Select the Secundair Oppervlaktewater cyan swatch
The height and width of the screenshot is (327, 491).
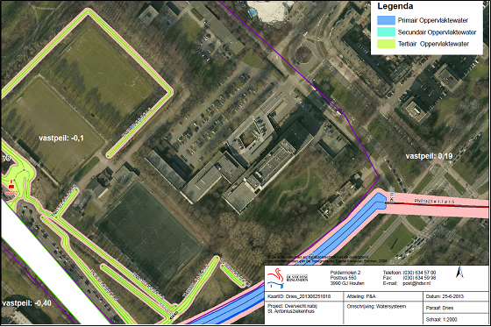(x=386, y=32)
